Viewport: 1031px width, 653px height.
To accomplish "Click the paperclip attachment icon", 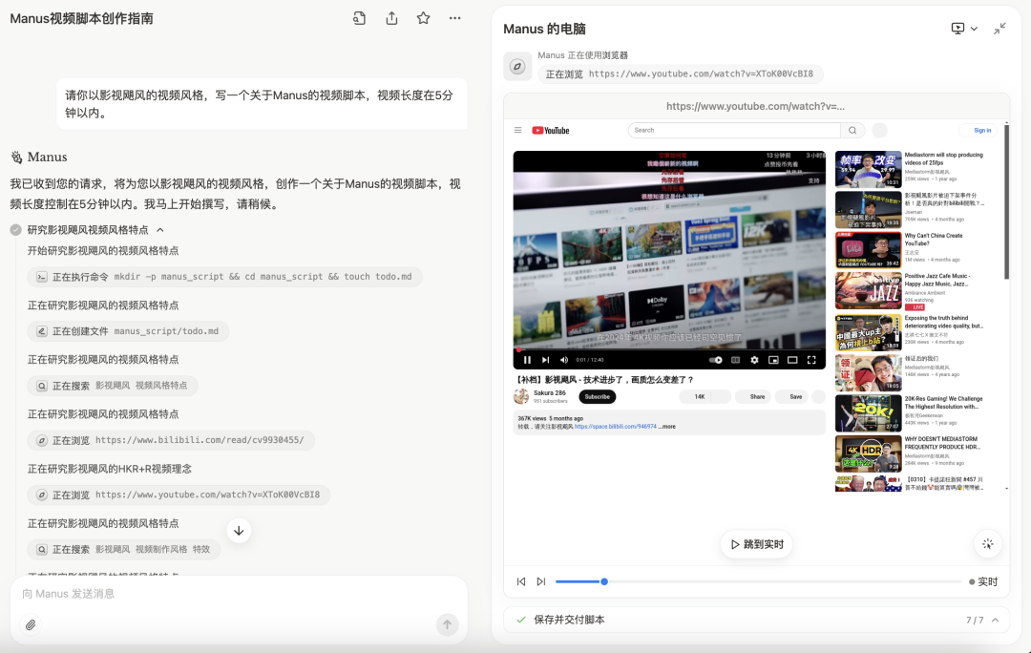I will coord(31,624).
